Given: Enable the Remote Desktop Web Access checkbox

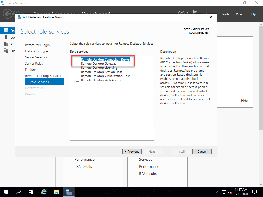Looking at the screenshot, I should pyautogui.click(x=78, y=80).
